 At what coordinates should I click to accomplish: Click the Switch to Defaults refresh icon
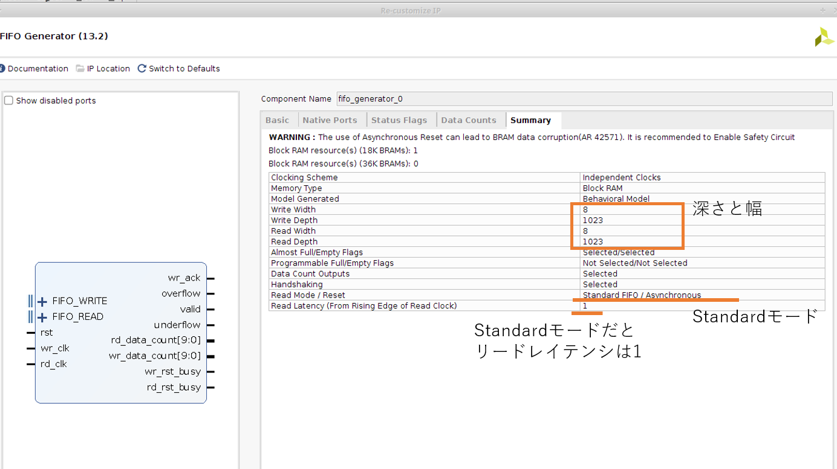click(x=142, y=69)
